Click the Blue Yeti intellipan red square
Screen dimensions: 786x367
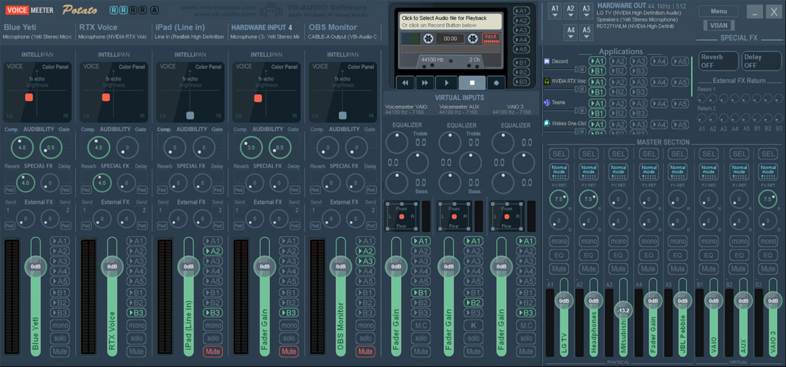pos(29,97)
